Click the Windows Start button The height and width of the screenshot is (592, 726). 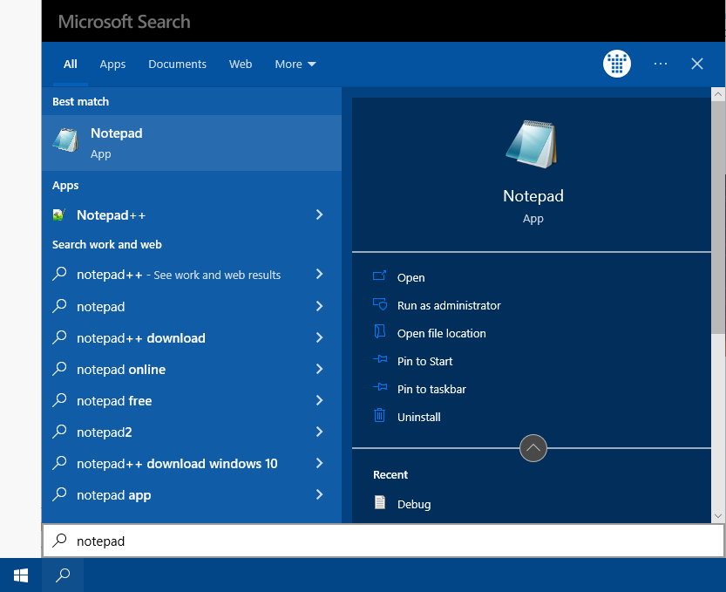[21, 575]
